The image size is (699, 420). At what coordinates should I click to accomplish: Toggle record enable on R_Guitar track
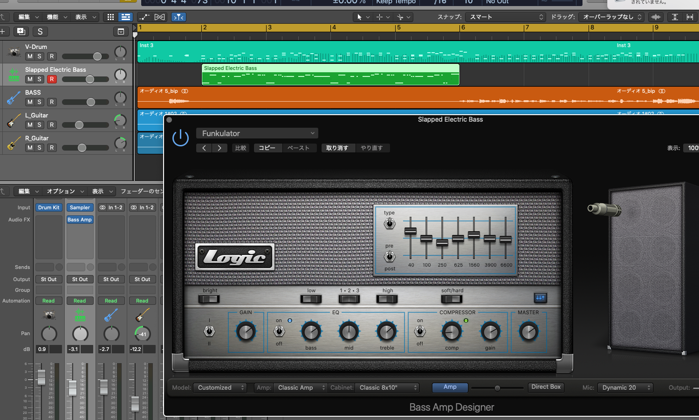click(52, 148)
